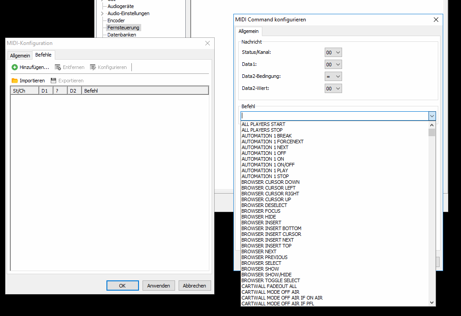
Task: Collapse the Befehl combo box arrow
Action: point(432,116)
